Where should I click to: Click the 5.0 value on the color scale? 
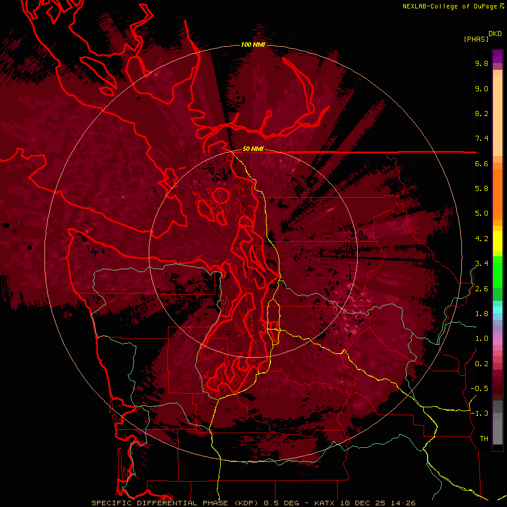(482, 214)
